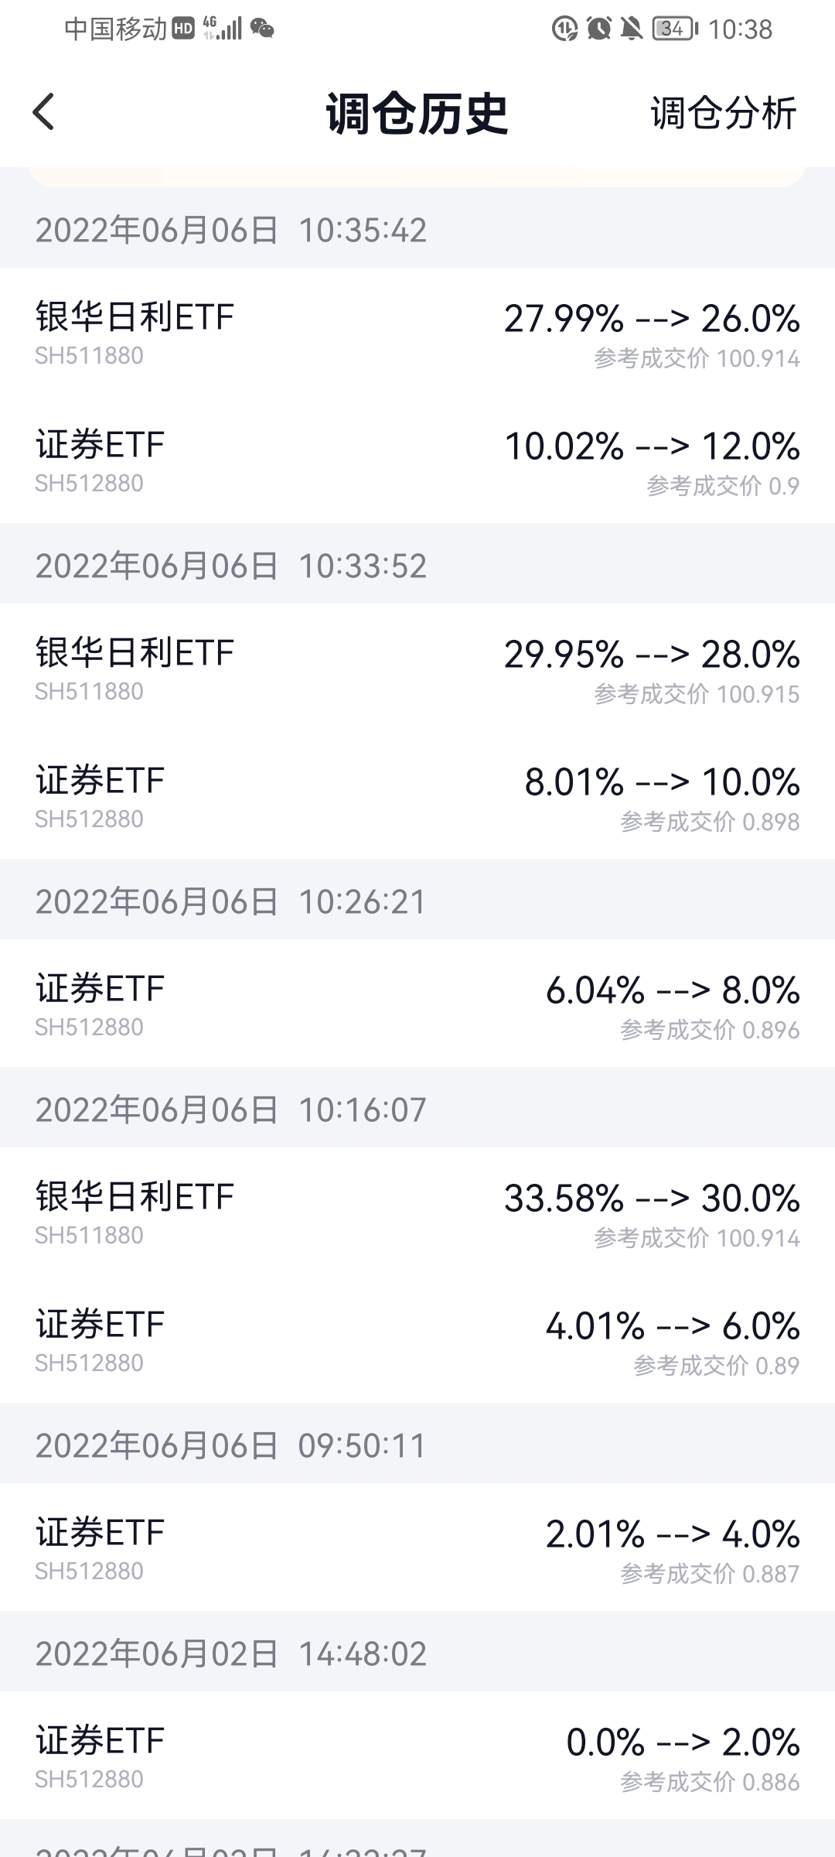Tap the data saver status icon
Screen dimensions: 835x1857
click(564, 29)
